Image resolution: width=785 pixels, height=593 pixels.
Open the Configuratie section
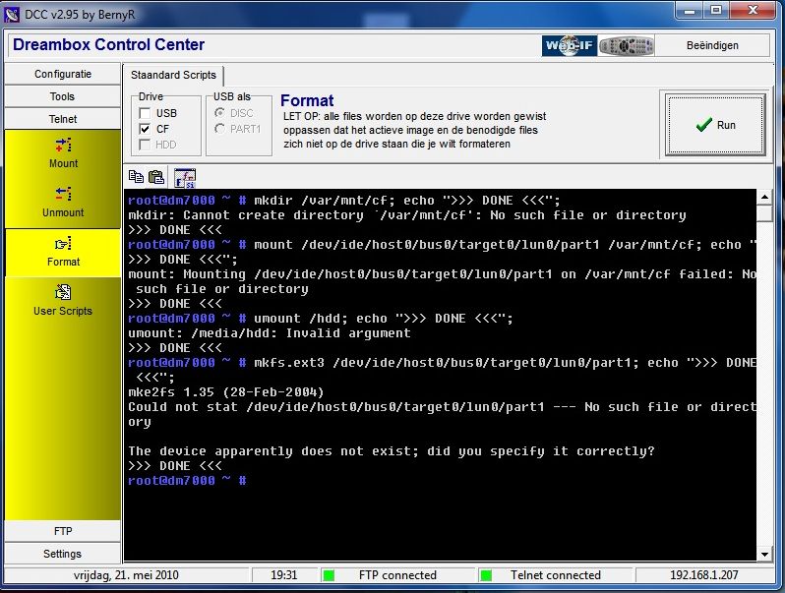pyautogui.click(x=63, y=74)
